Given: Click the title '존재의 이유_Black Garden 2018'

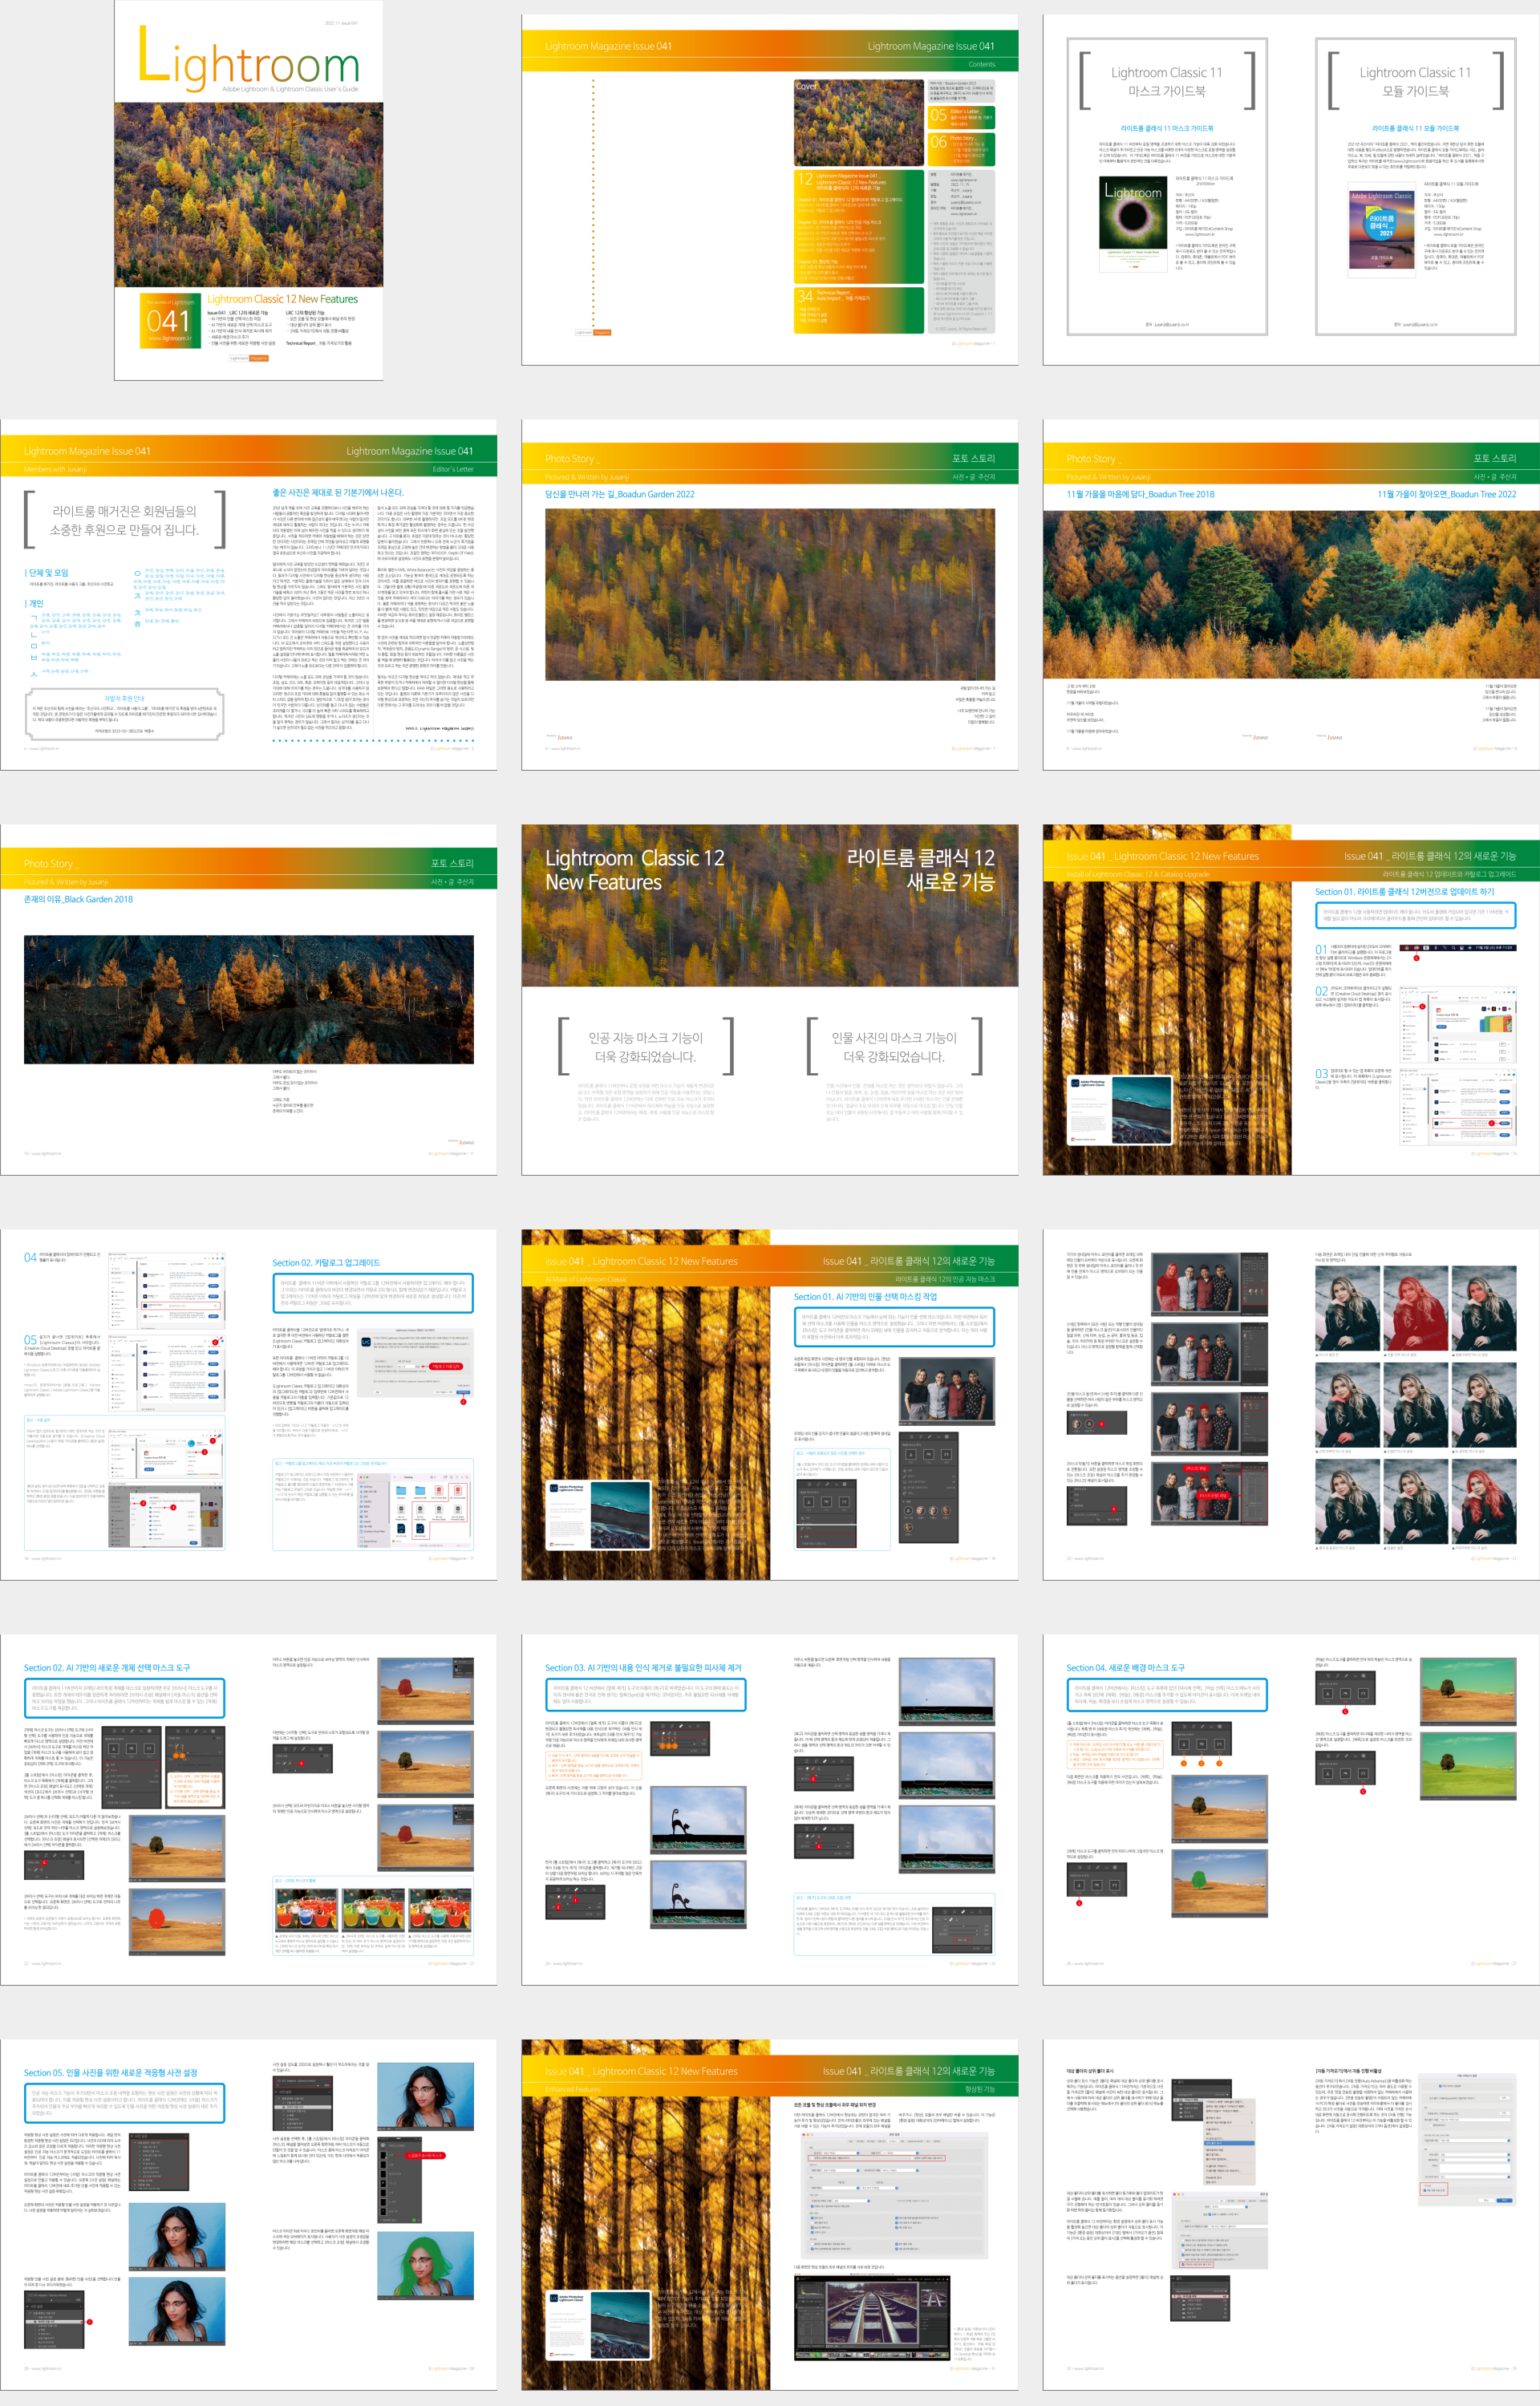Looking at the screenshot, I should [x=78, y=898].
